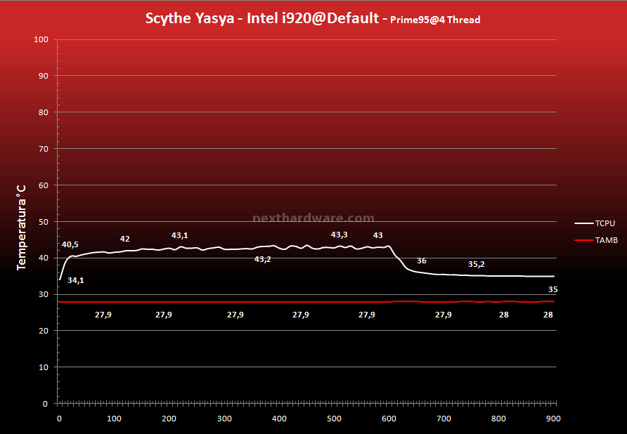Click the 42 data label
627x434 pixels.
coord(124,239)
